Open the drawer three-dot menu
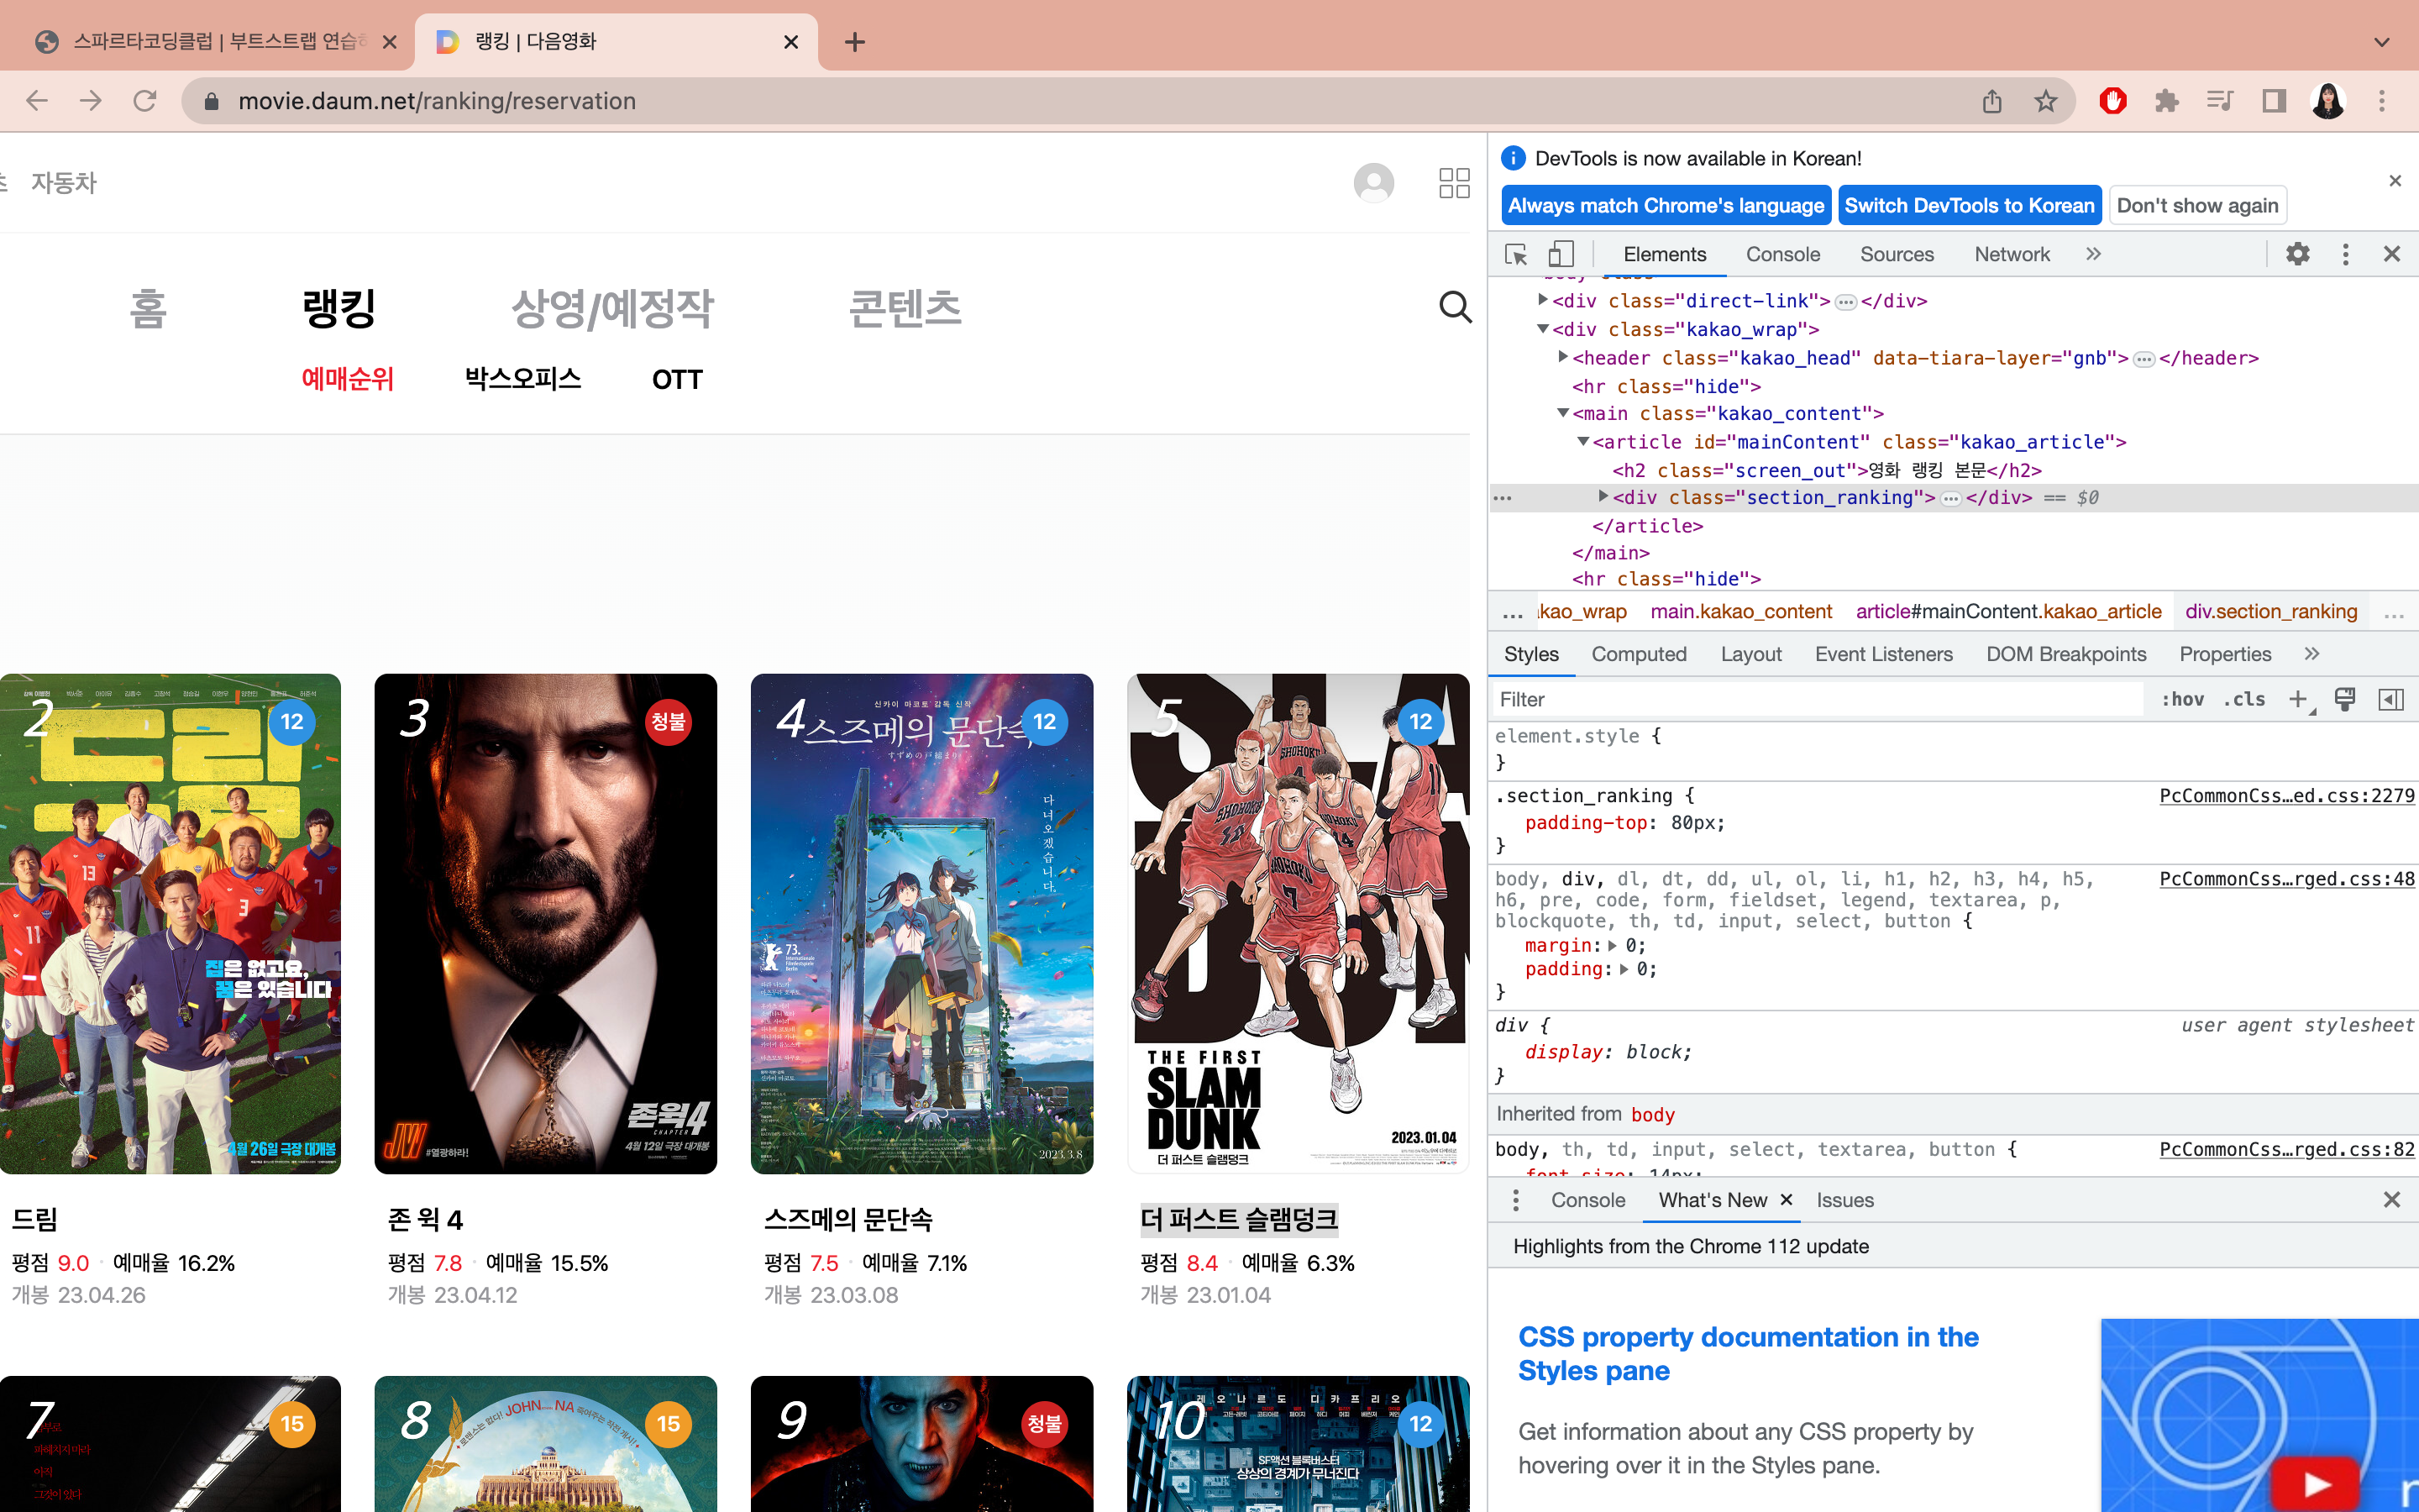The height and width of the screenshot is (1512, 2419). tap(1516, 1200)
